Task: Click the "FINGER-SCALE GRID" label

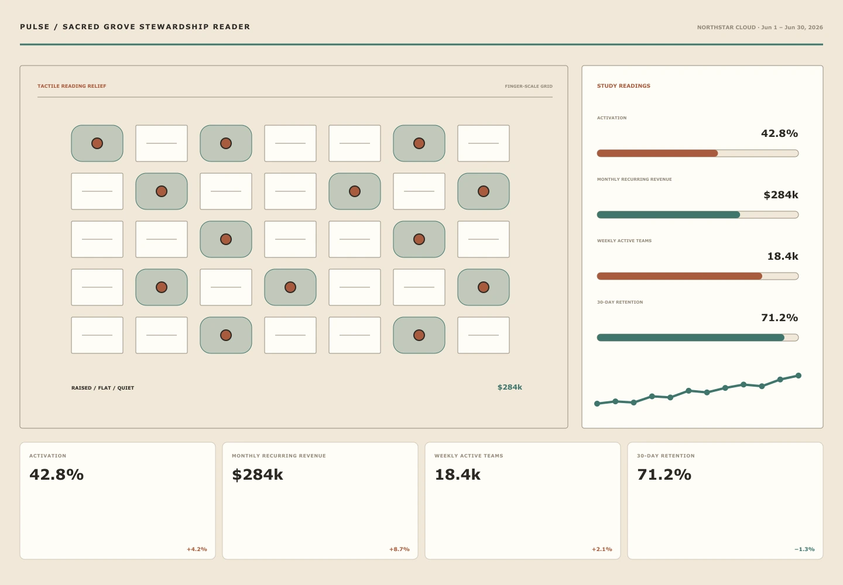Action: click(x=529, y=87)
